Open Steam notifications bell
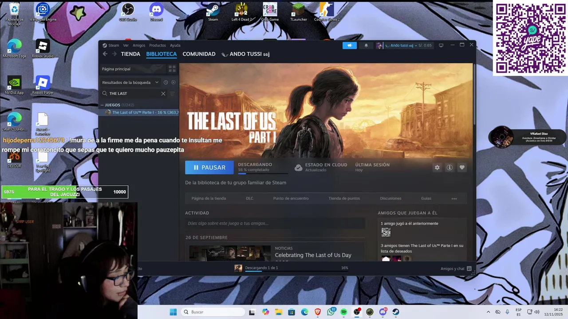 [366, 45]
